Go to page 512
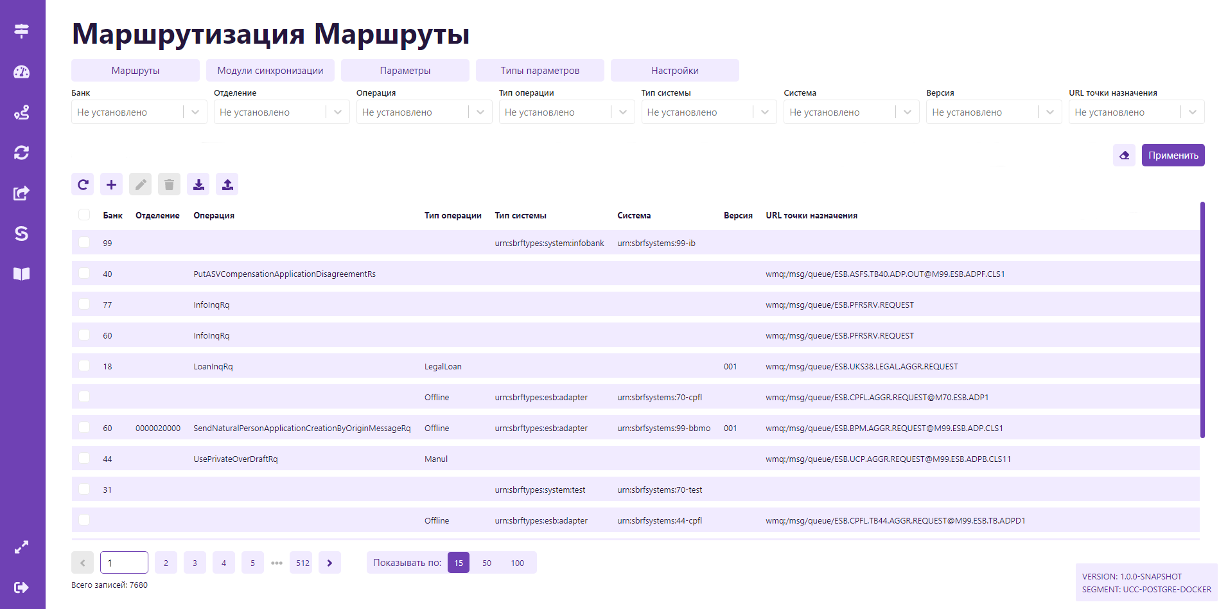The height and width of the screenshot is (609, 1228). [x=303, y=563]
